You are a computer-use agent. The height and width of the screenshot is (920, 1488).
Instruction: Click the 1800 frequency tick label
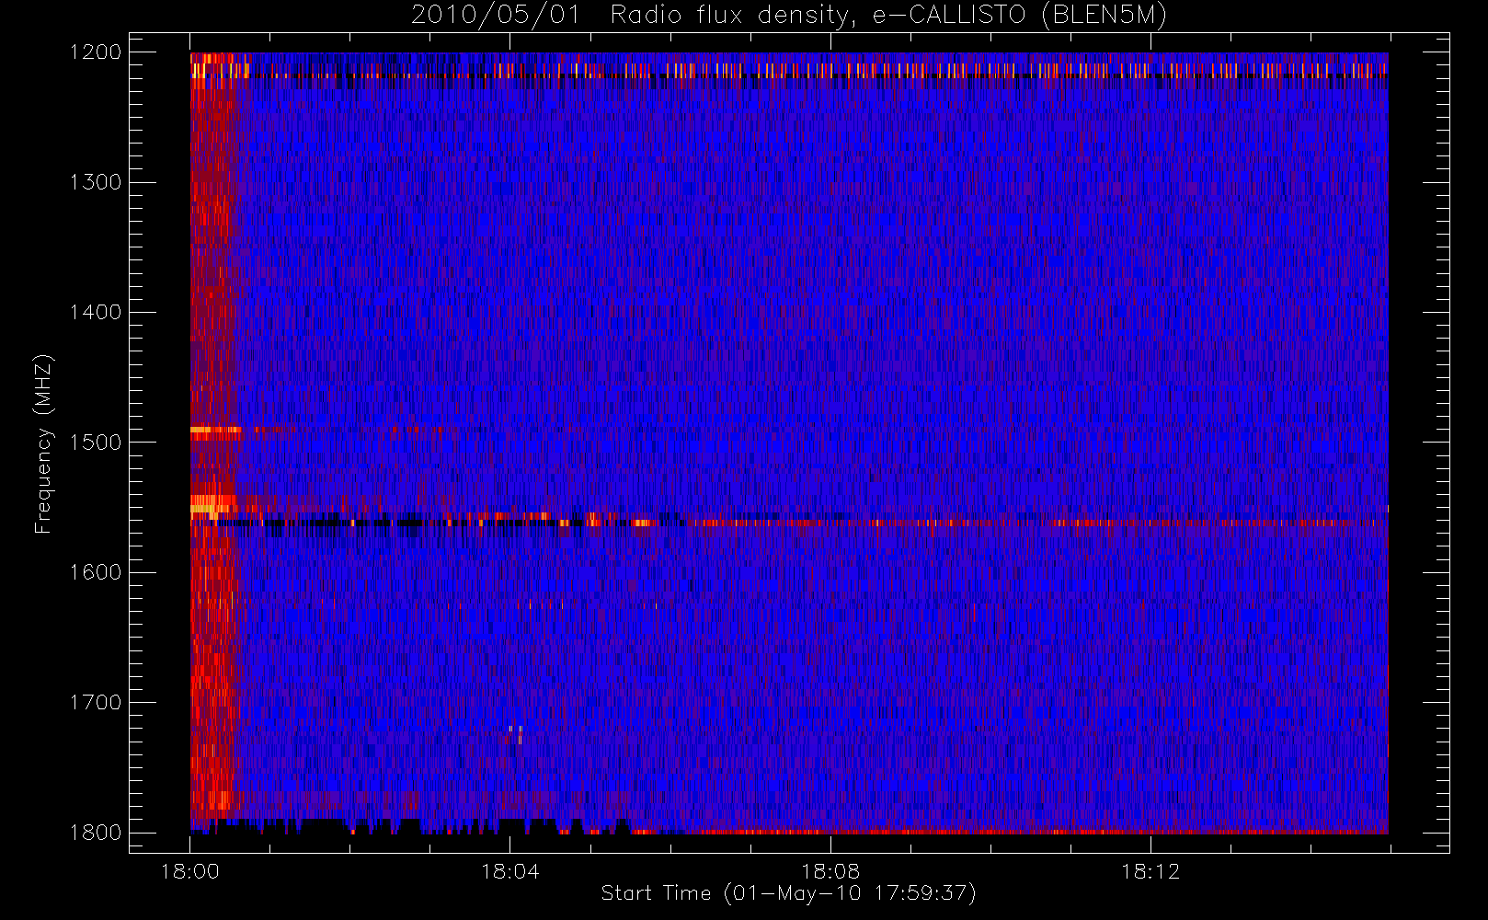pos(96,833)
